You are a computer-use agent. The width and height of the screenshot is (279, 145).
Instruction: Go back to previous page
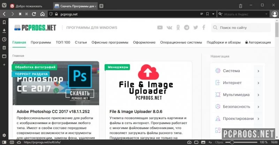[4, 14]
